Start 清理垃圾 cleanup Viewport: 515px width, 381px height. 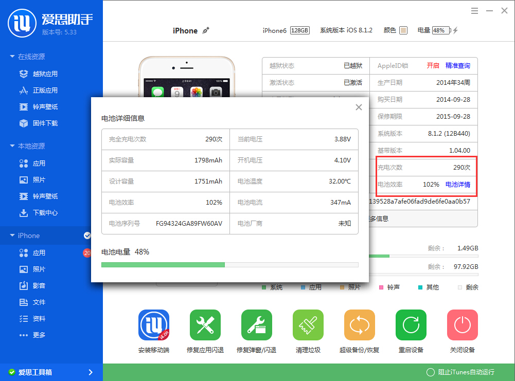pos(308,325)
